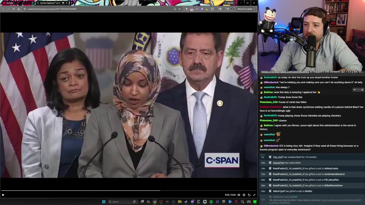
Task: View site information for x.com
Action: click(x=25, y=9)
